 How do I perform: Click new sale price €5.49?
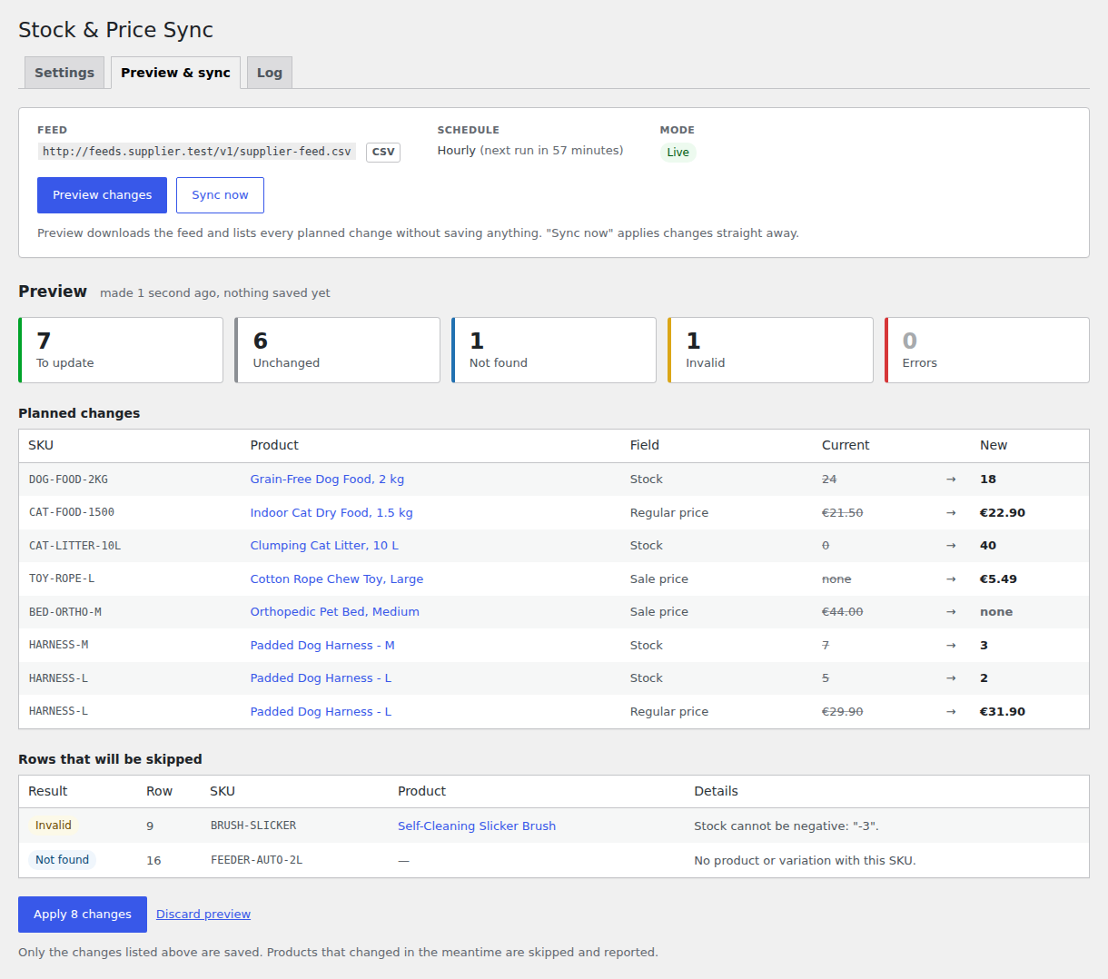[998, 579]
